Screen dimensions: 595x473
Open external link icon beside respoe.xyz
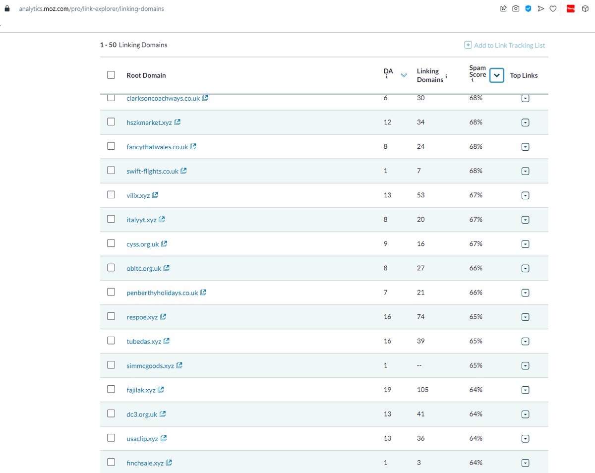(x=163, y=317)
